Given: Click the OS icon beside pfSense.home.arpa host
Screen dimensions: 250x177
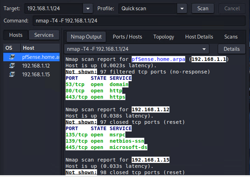Looking at the screenshot, I should pos(12,57).
